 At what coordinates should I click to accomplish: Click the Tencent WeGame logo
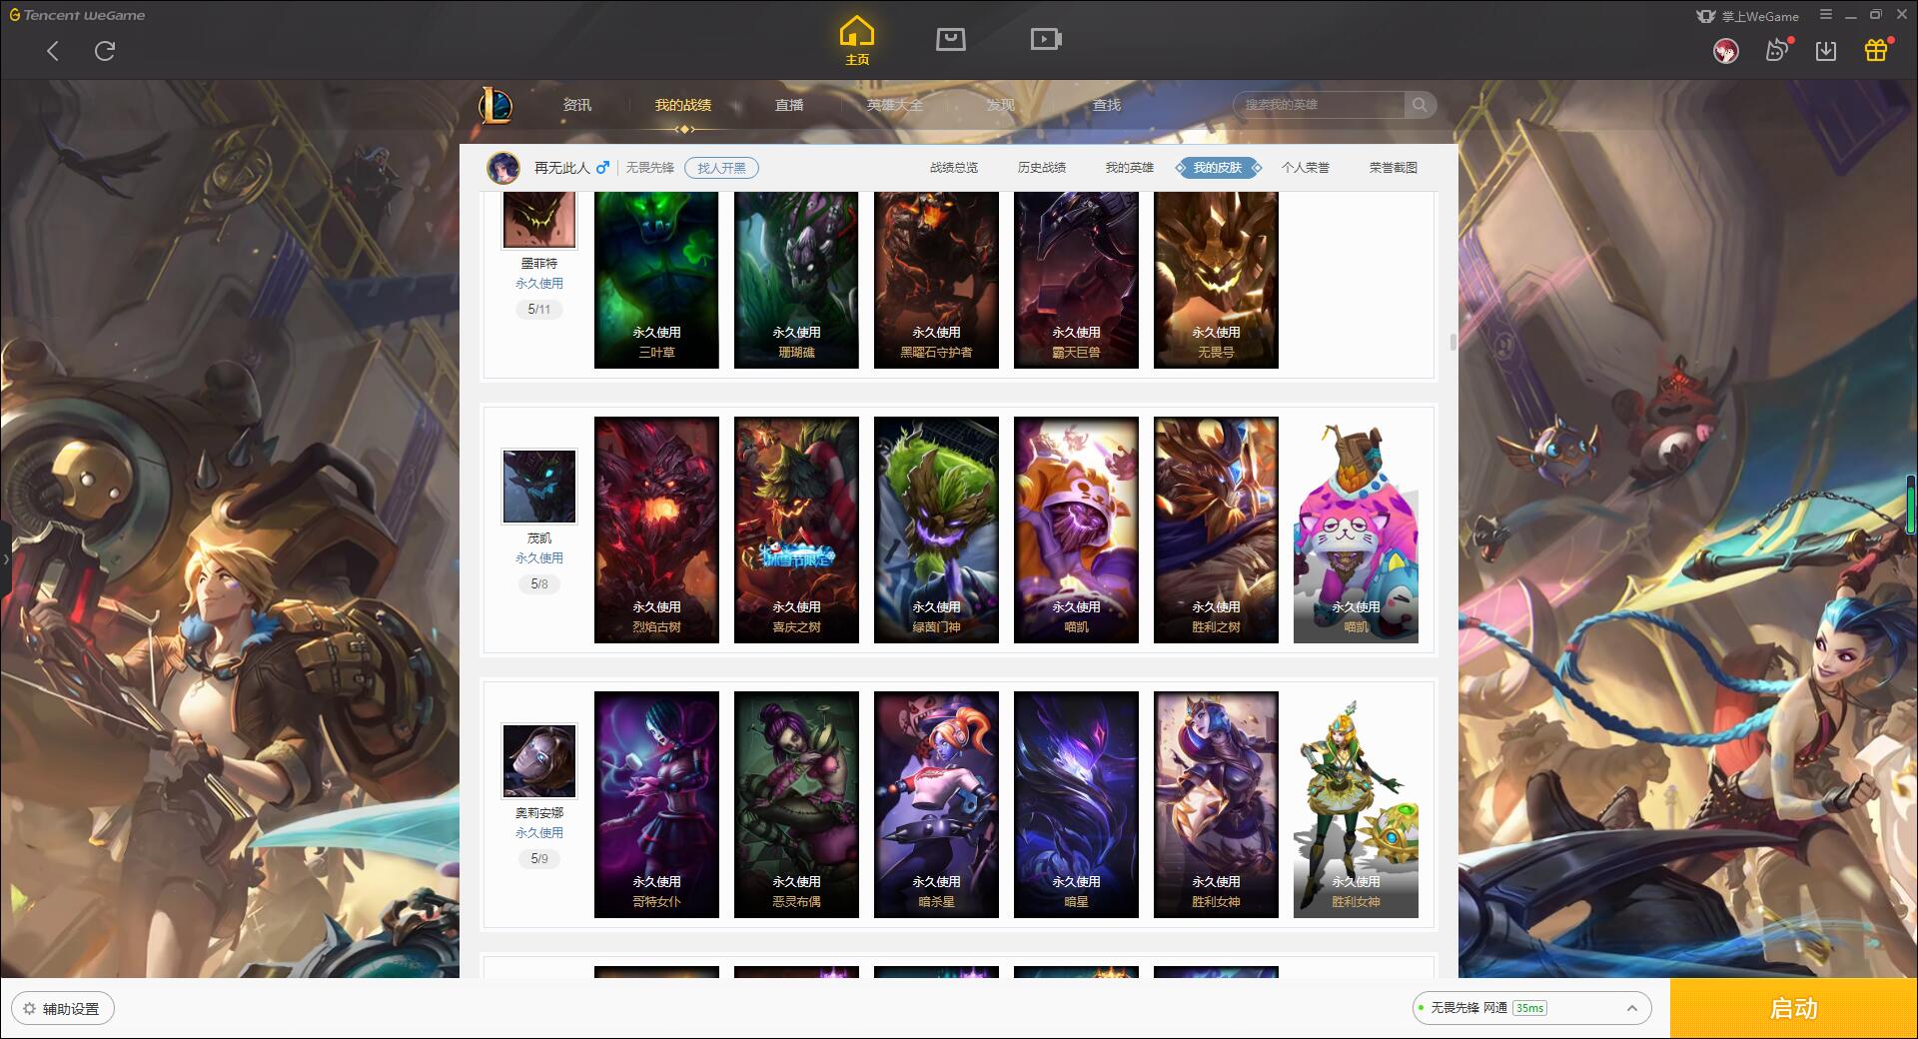point(77,15)
